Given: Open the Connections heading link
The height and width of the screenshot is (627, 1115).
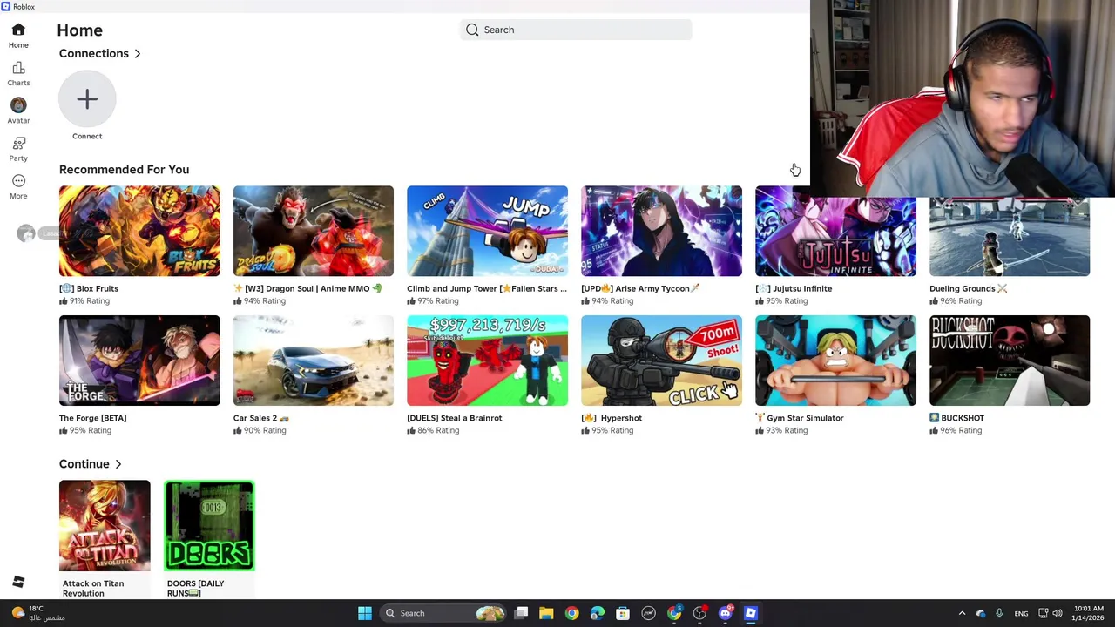Looking at the screenshot, I should coord(94,54).
